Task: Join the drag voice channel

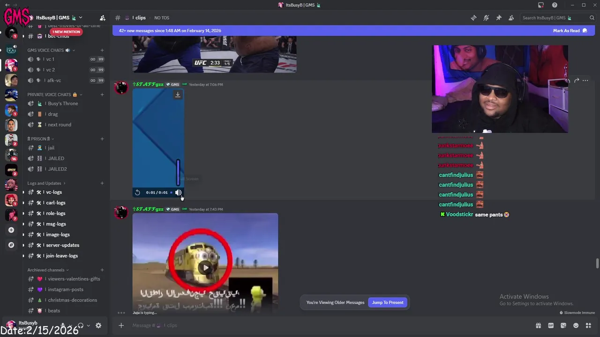Action: [x=65, y=114]
